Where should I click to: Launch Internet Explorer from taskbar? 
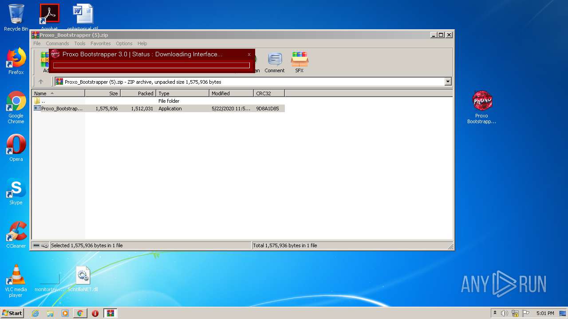pyautogui.click(x=35, y=313)
